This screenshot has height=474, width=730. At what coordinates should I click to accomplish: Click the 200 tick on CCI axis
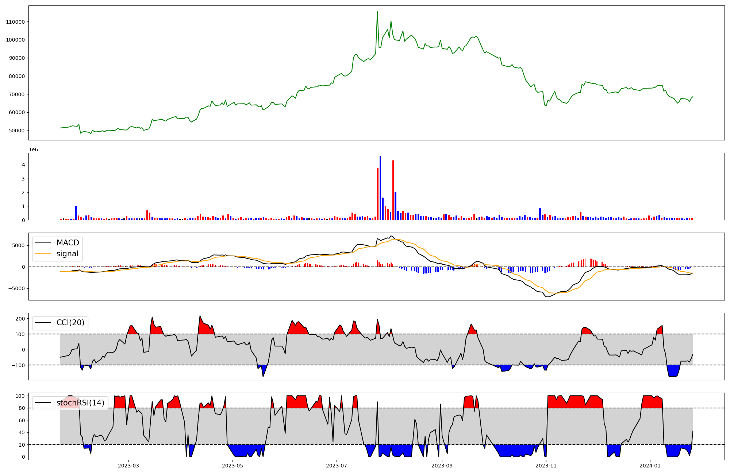(x=20, y=319)
